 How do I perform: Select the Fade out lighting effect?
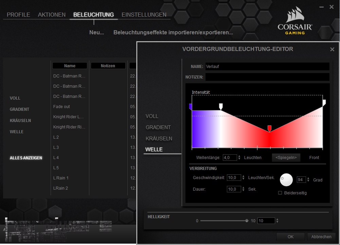tap(61, 107)
